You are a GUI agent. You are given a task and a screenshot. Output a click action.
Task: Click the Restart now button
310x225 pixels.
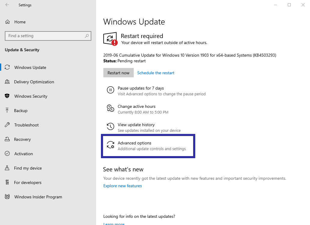(x=118, y=73)
